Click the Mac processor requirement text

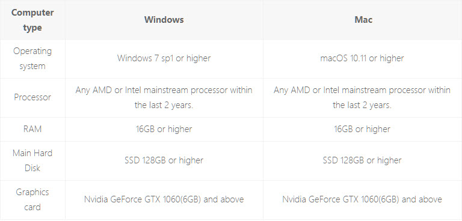pos(362,97)
